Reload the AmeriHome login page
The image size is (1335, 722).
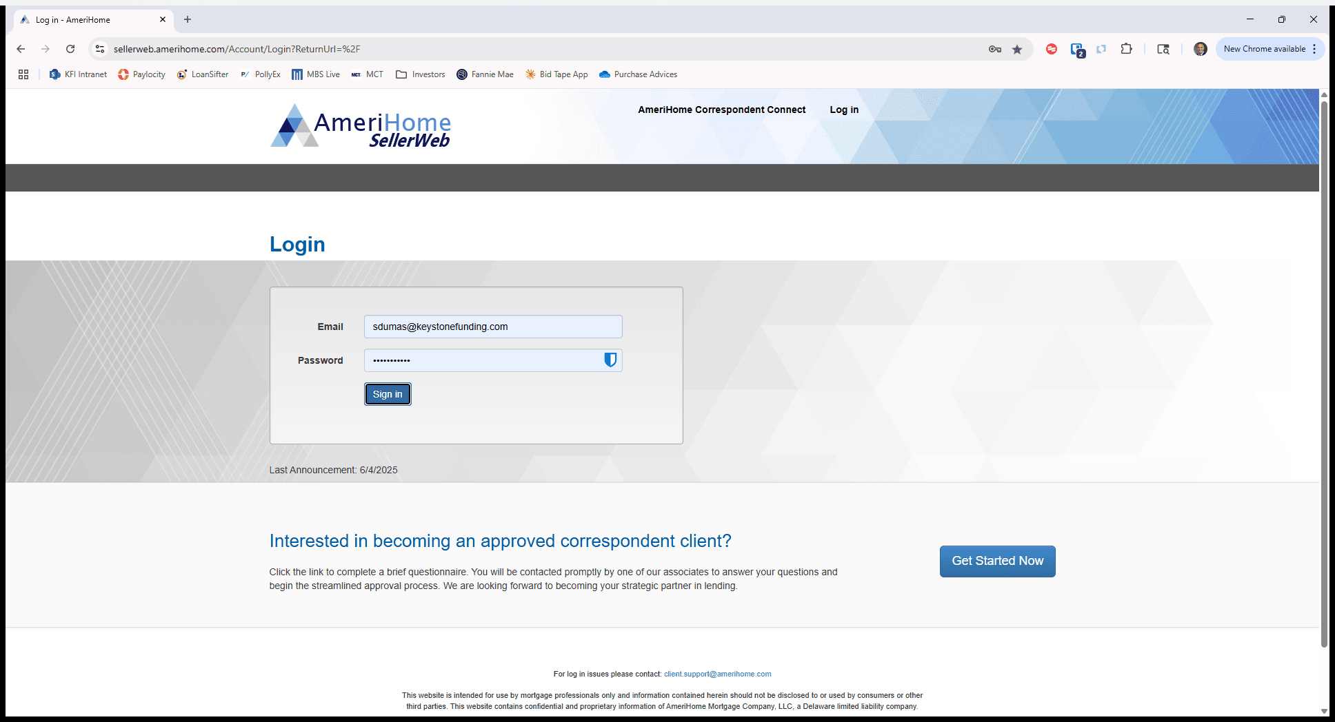(x=70, y=49)
